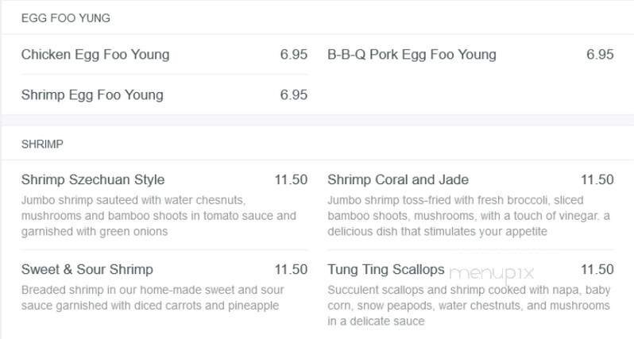Click the SHRIMP section header
The width and height of the screenshot is (634, 339).
pos(42,144)
